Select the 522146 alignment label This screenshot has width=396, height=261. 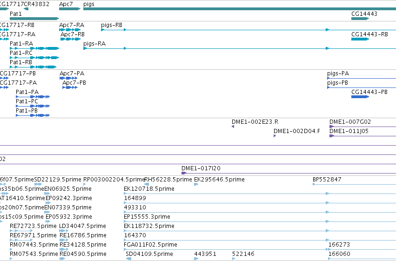[243, 254]
